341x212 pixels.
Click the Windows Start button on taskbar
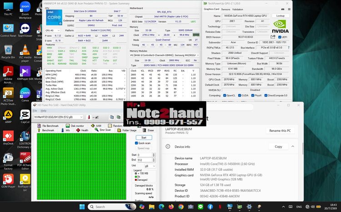click(82, 207)
